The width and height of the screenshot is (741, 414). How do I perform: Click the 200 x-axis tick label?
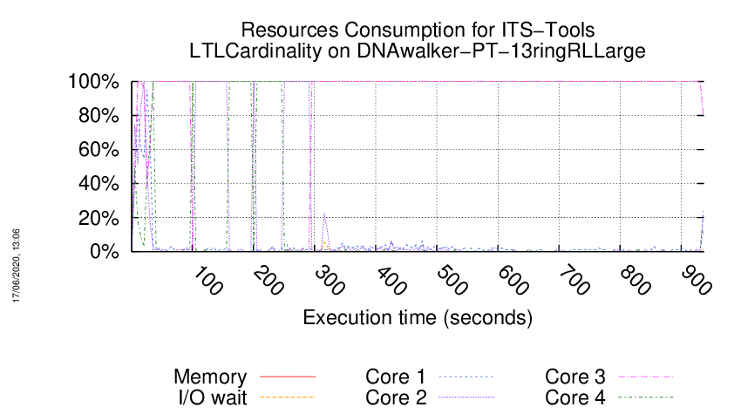click(269, 282)
